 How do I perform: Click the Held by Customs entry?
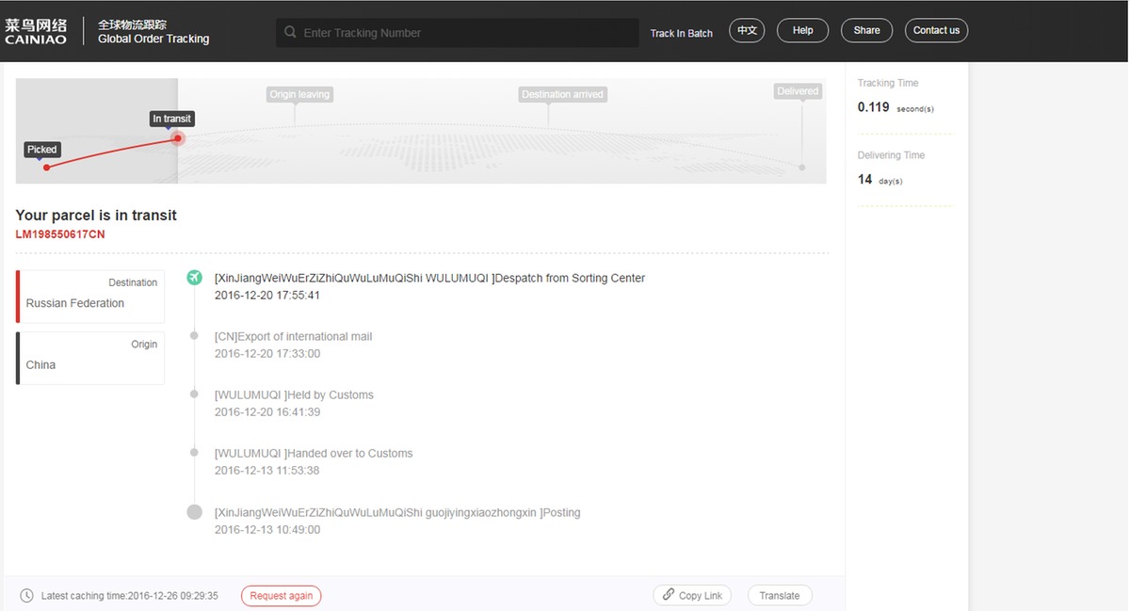[x=294, y=403]
